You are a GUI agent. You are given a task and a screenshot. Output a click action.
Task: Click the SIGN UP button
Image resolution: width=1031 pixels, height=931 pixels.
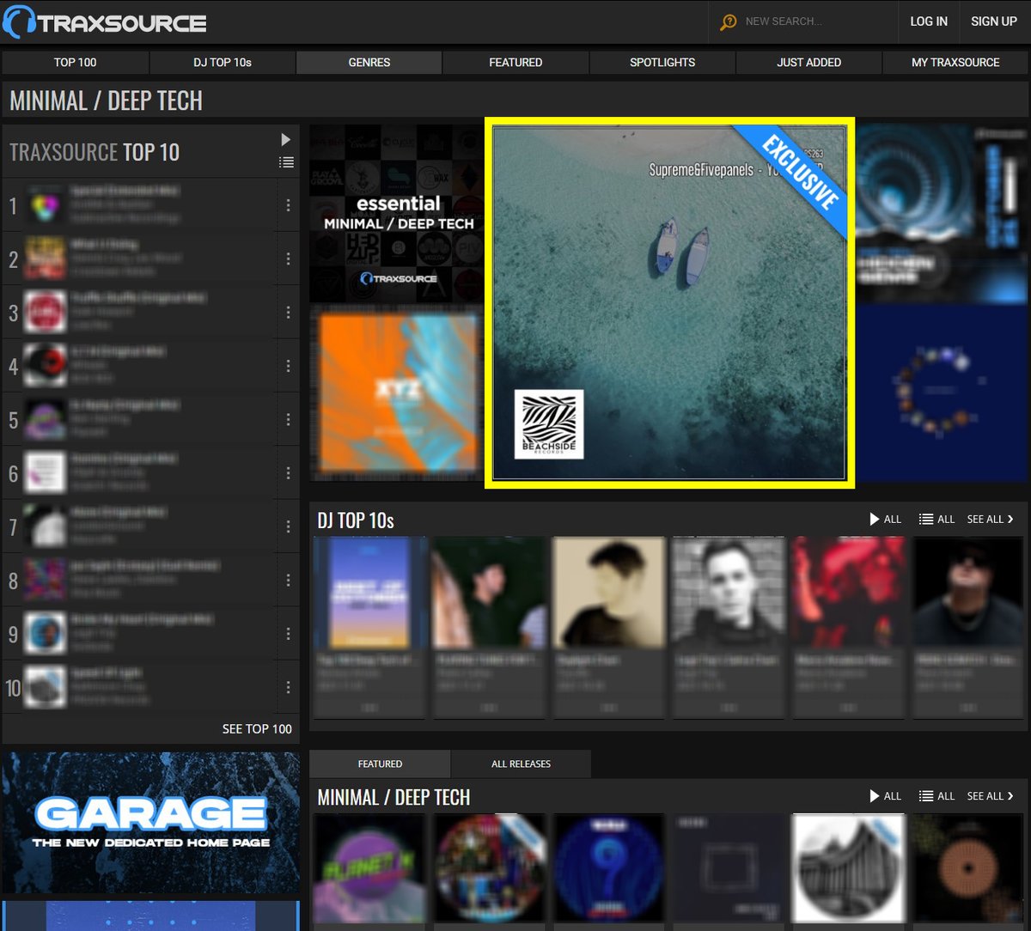(993, 21)
